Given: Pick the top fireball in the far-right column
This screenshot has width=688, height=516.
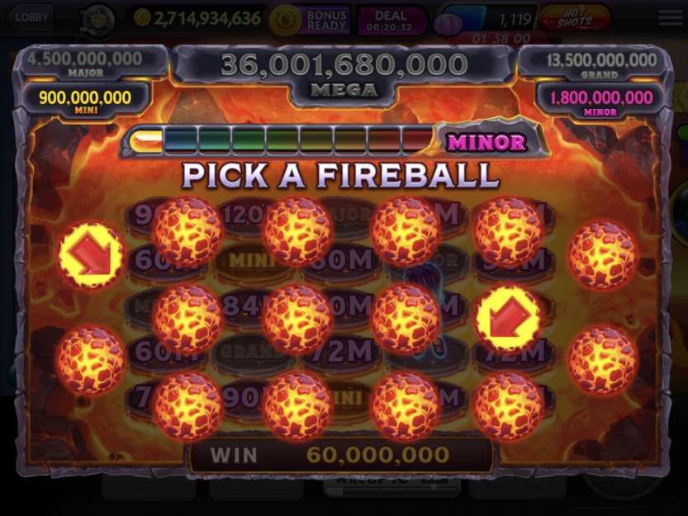Looking at the screenshot, I should click(601, 255).
